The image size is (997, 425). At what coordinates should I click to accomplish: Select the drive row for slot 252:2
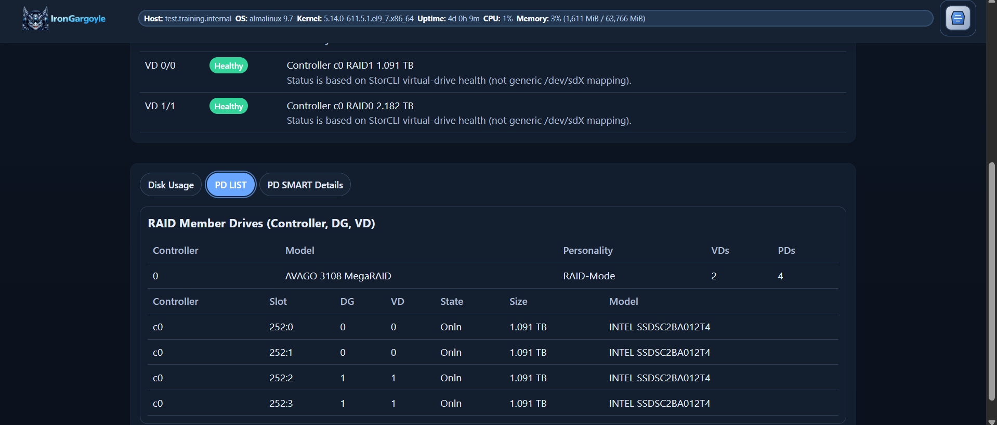[492, 378]
